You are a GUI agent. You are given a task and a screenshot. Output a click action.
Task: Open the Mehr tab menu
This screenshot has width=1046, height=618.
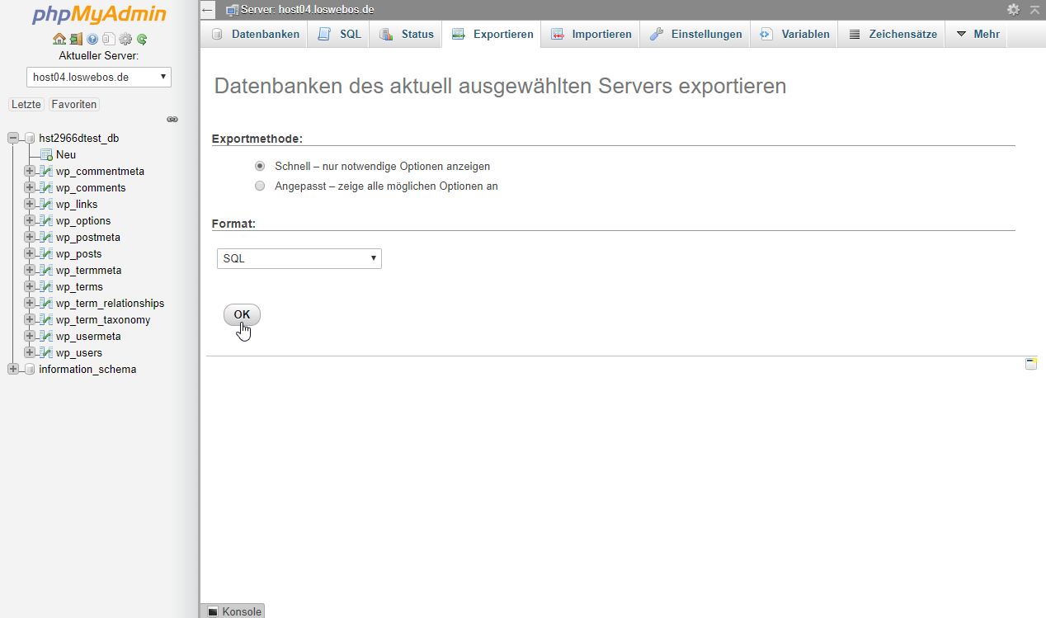point(977,35)
